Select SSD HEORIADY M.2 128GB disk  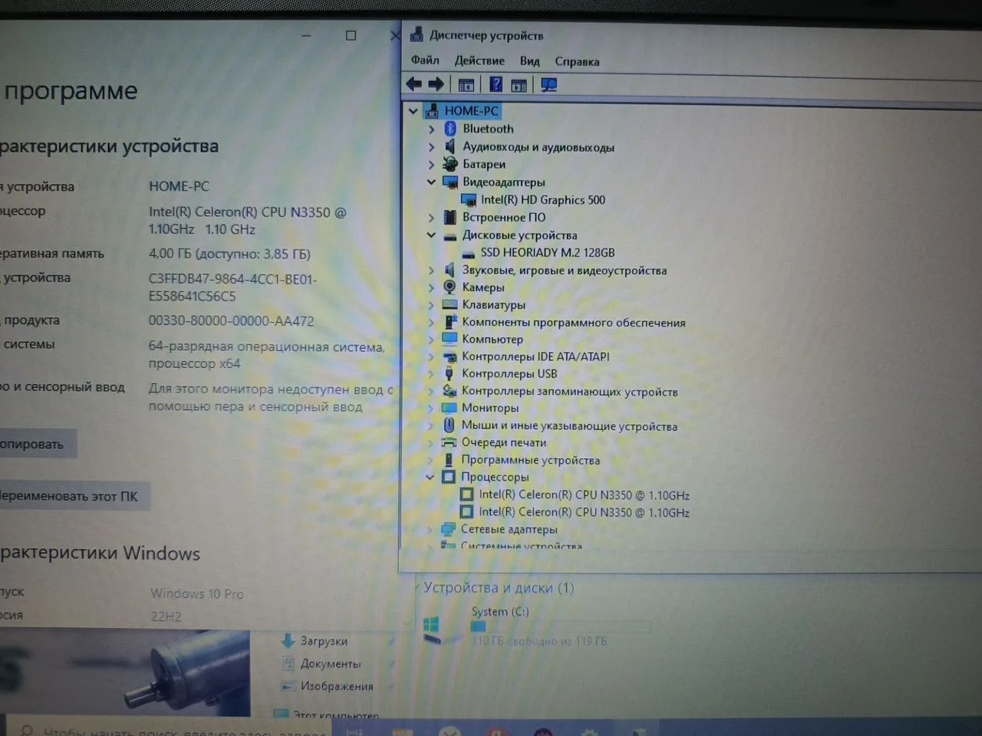click(547, 252)
